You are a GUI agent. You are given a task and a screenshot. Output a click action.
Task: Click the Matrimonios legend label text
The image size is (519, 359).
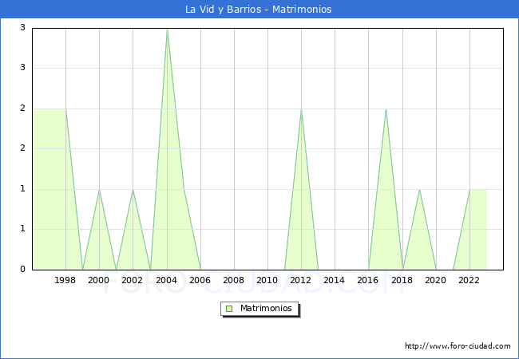click(x=265, y=308)
